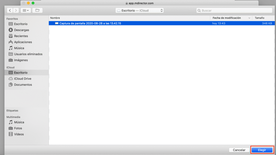This screenshot has width=276, height=155.
Task: Open Fotos under Multimedia section
Action: click(18, 128)
